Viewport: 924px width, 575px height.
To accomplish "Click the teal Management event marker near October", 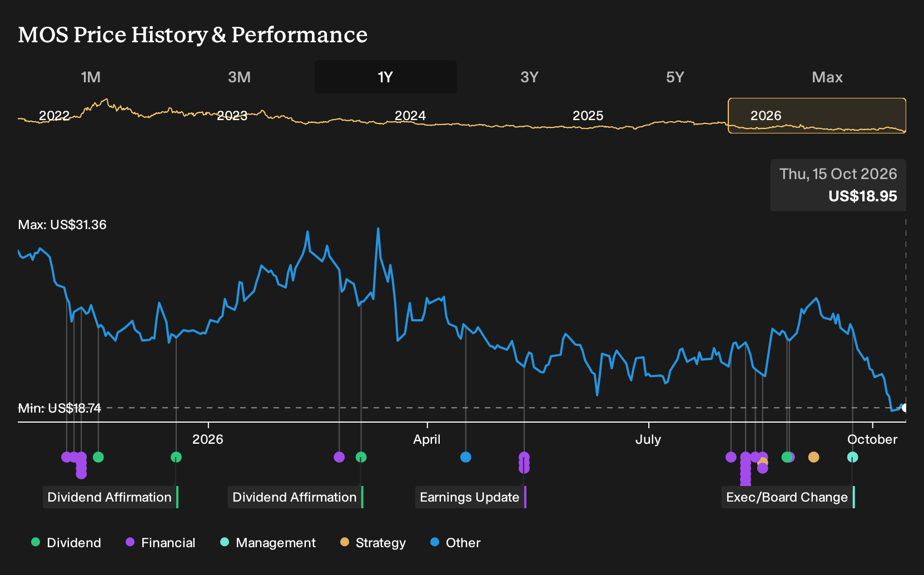I will [x=852, y=457].
